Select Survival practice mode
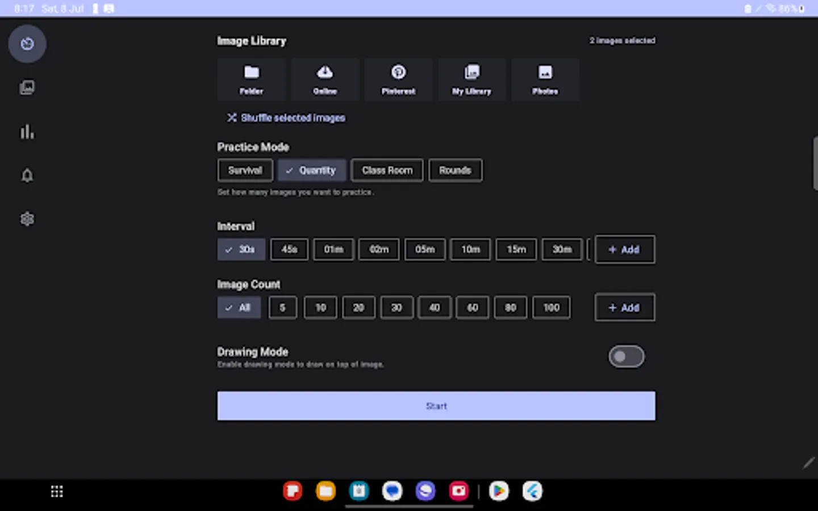The height and width of the screenshot is (511, 818). pos(245,170)
